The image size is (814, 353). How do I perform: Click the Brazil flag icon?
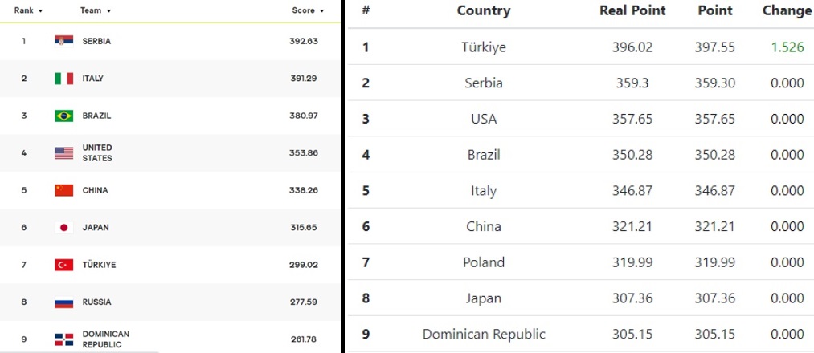tap(63, 116)
